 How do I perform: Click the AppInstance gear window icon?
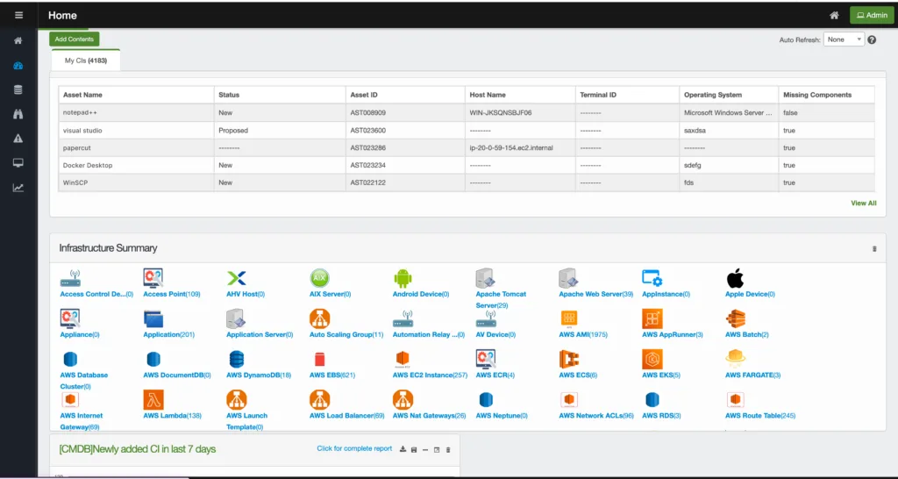pos(652,278)
